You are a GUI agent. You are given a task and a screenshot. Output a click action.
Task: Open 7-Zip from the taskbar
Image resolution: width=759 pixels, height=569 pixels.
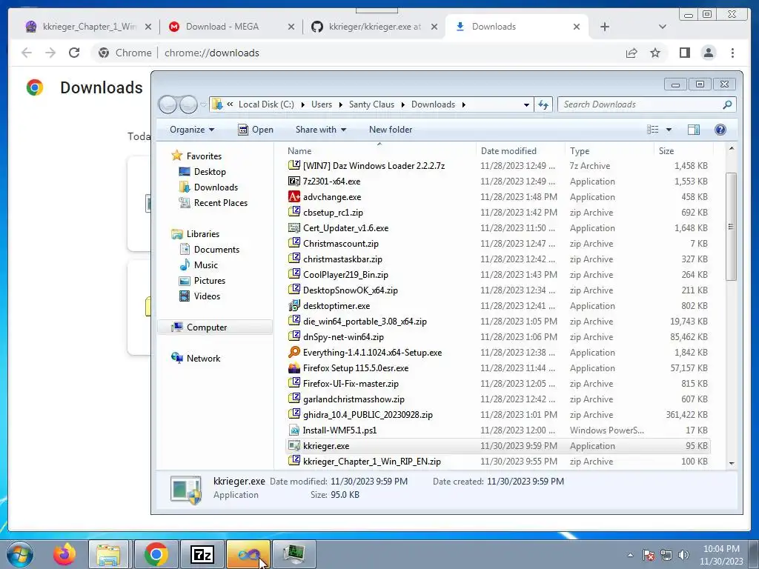[x=202, y=554]
